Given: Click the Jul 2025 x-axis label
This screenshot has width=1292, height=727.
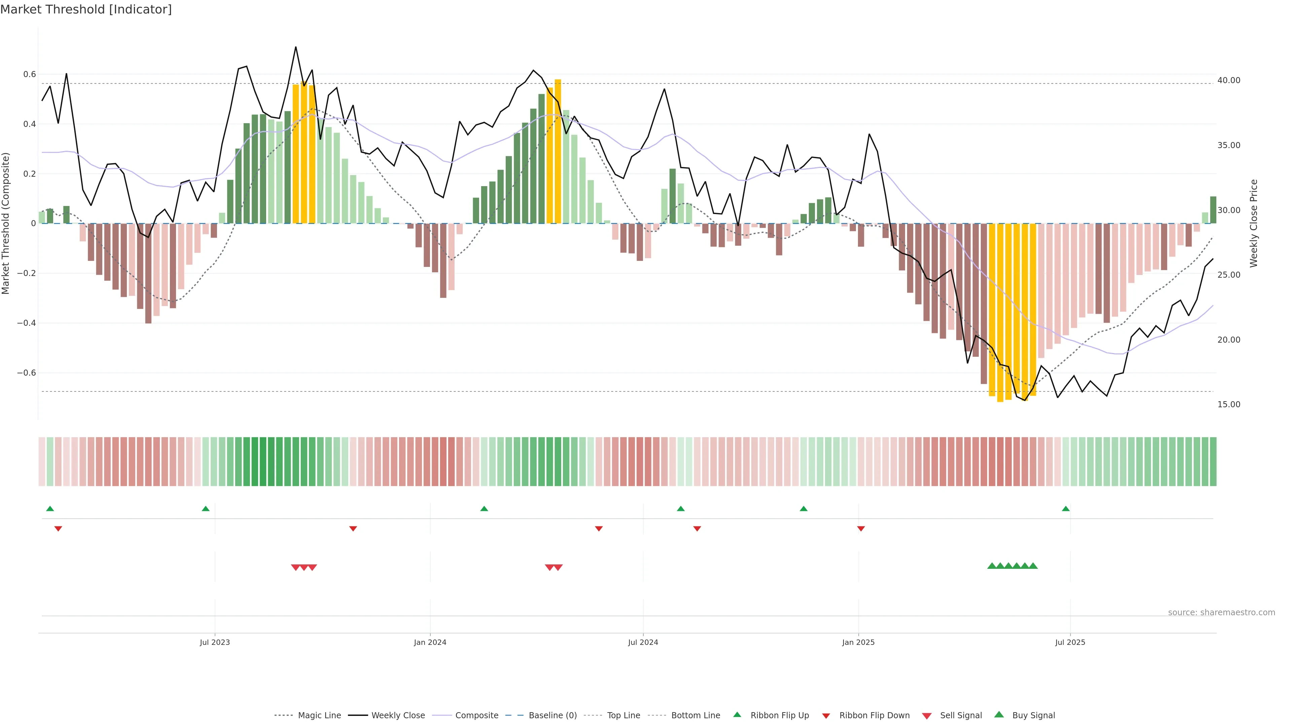Looking at the screenshot, I should (1070, 642).
